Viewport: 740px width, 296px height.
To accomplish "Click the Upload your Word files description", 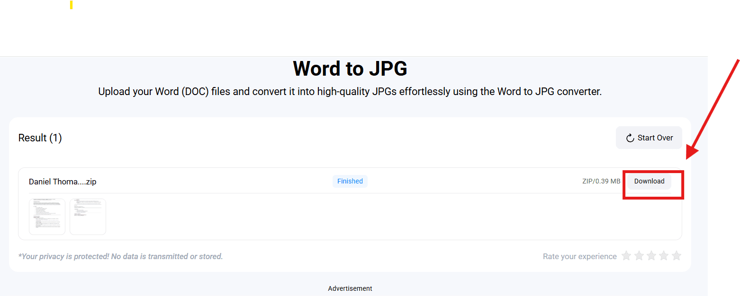I will (350, 92).
